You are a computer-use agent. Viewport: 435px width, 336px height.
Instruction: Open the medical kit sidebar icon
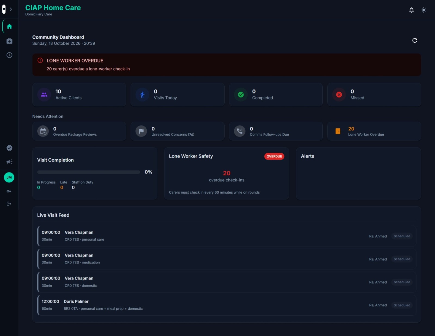(x=9, y=41)
